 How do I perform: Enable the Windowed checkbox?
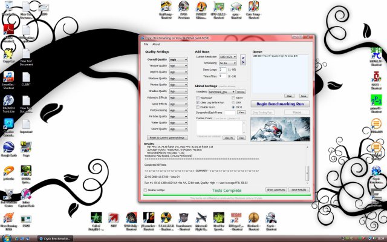[x=198, y=98]
